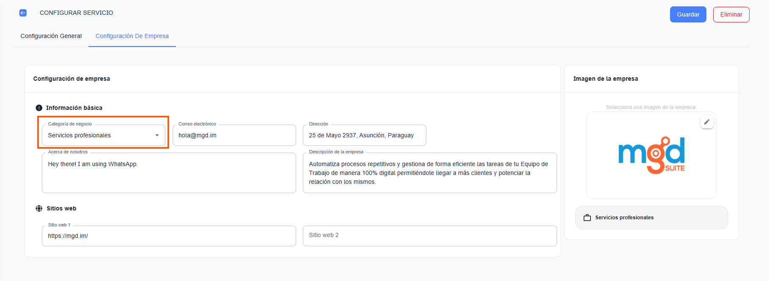Click the Servicios profesionales label under the logo
Screen dimensions: 769x281
(x=624, y=218)
